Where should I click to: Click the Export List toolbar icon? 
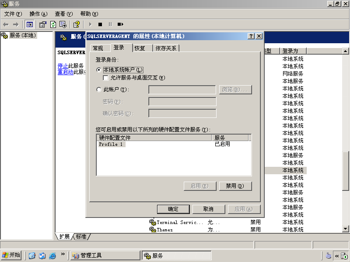63,24
